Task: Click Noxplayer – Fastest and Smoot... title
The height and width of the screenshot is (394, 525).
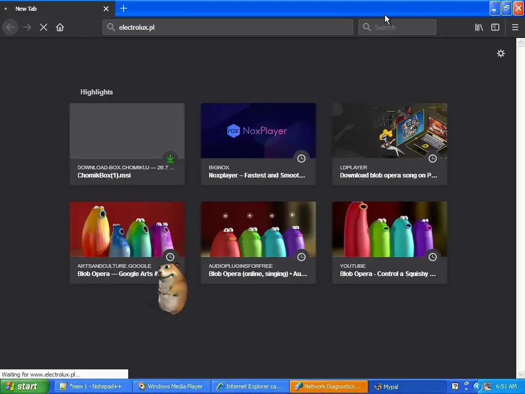Action: [x=257, y=175]
